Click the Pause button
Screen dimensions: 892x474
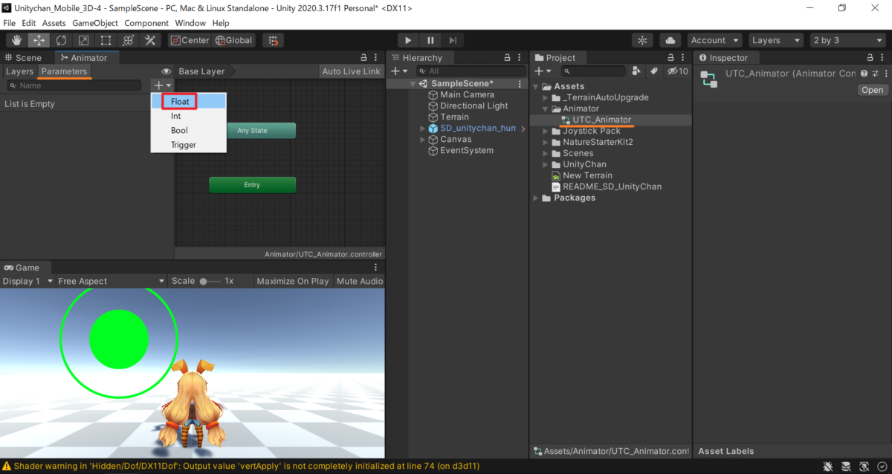430,40
